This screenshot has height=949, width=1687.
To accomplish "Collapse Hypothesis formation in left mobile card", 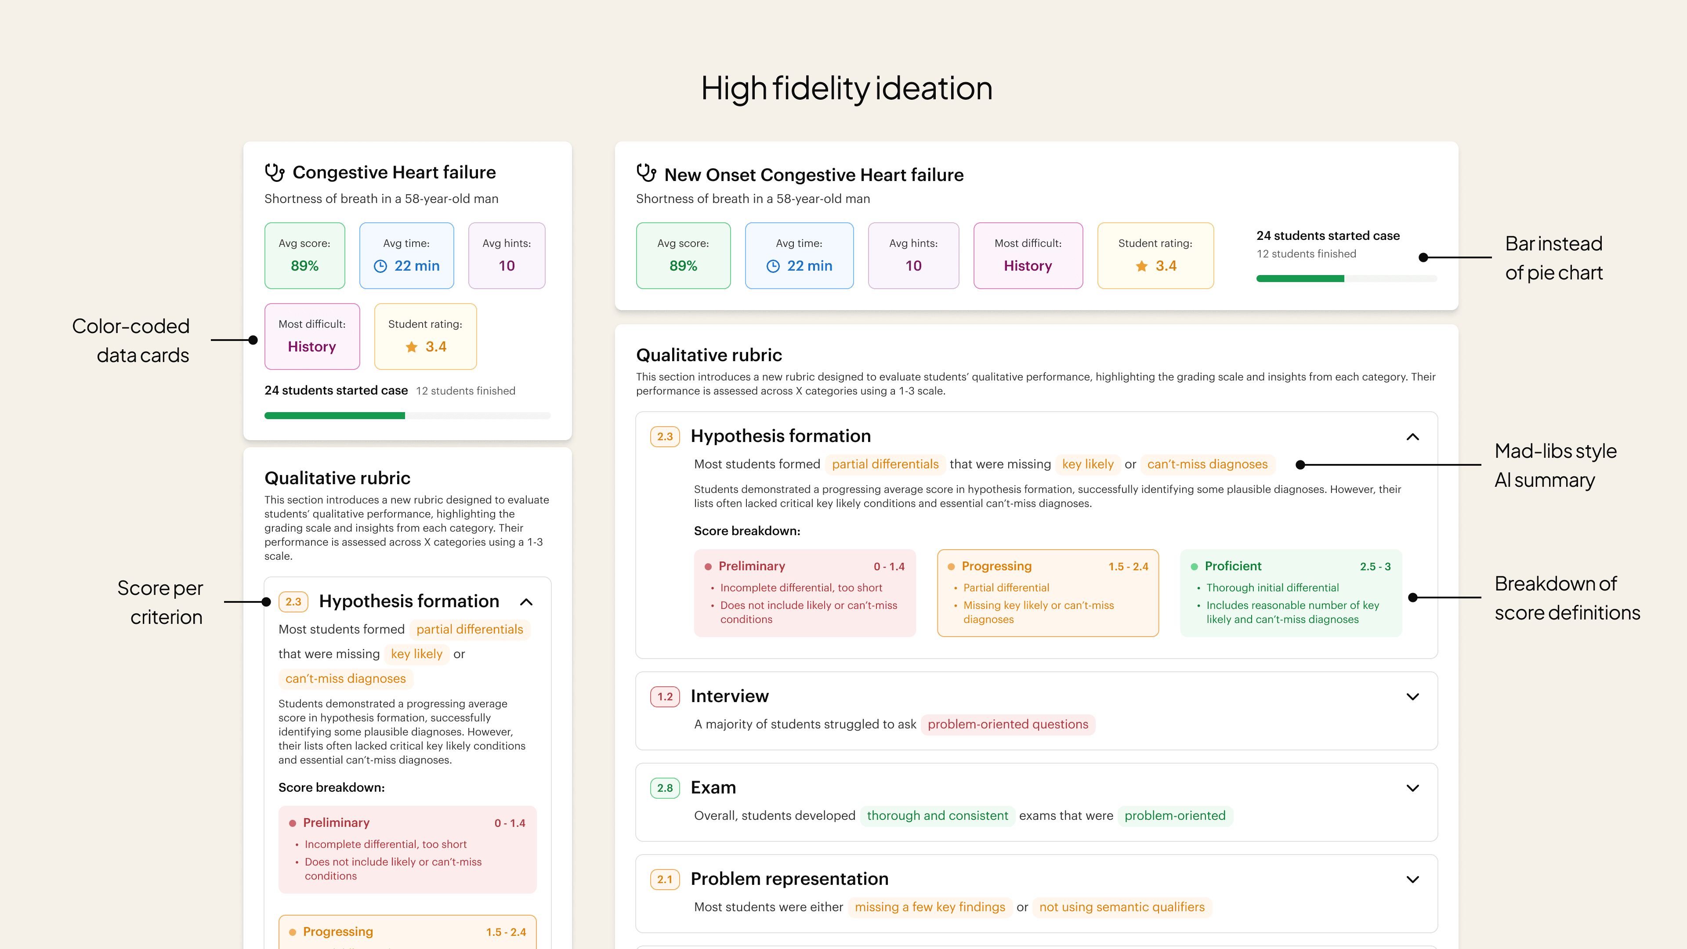I will [526, 602].
